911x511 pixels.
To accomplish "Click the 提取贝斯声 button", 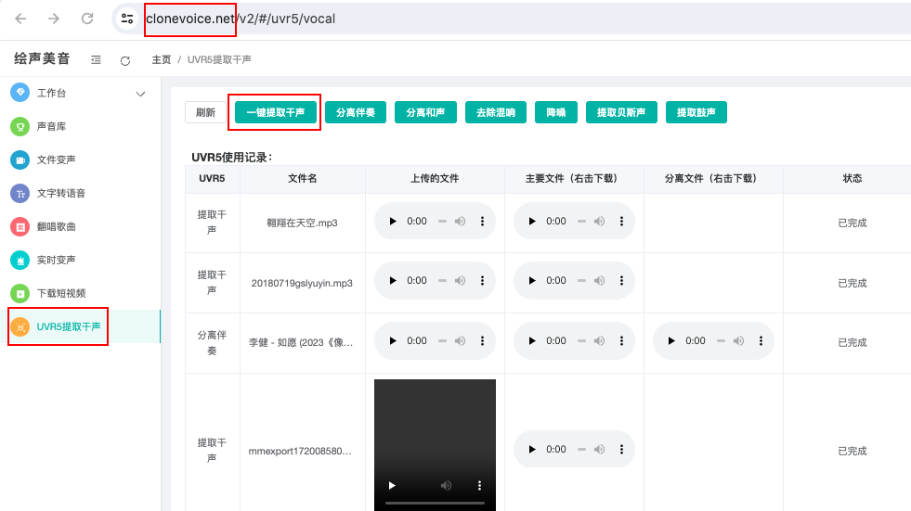I will point(621,112).
